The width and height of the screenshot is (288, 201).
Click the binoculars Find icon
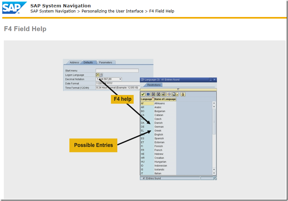153,94
